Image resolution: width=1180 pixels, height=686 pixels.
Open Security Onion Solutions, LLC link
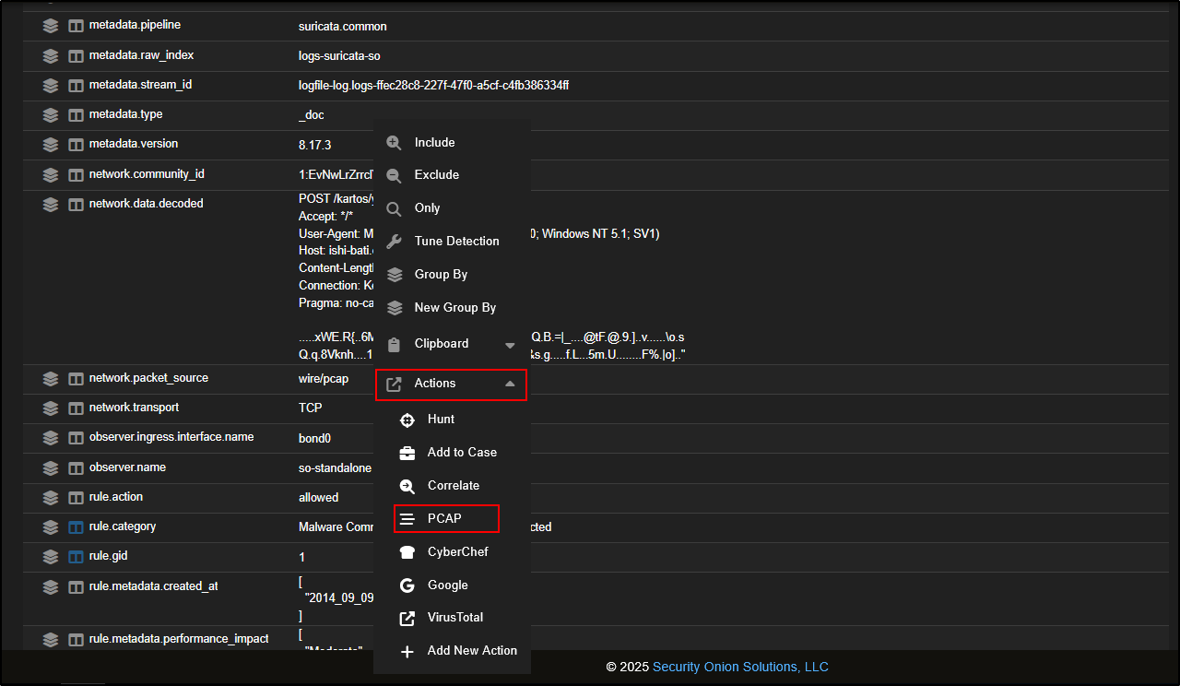pos(740,667)
